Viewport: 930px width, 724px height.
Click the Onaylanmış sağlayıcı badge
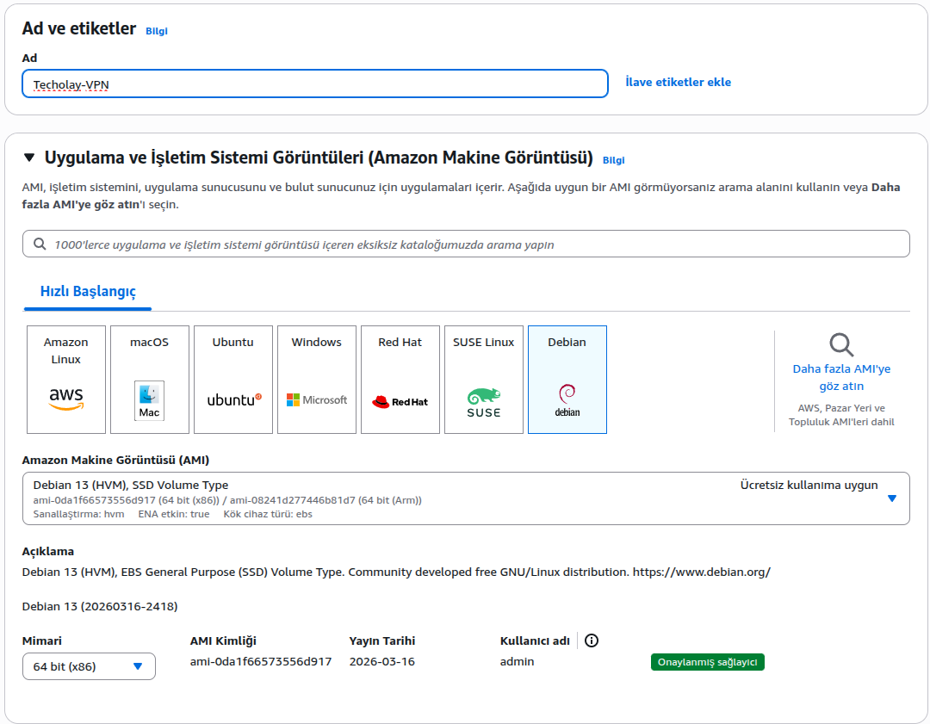[708, 662]
